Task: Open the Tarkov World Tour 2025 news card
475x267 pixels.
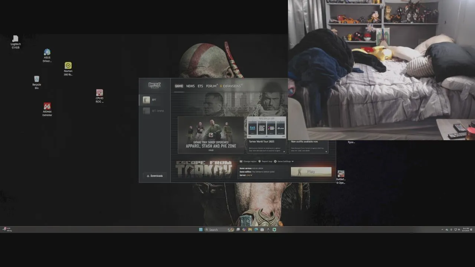Action: click(x=266, y=135)
